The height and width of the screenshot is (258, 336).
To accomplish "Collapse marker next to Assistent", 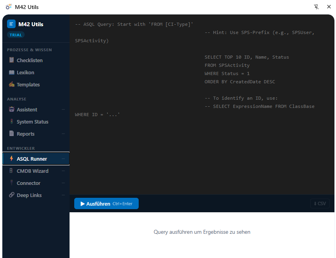I will point(63,109).
